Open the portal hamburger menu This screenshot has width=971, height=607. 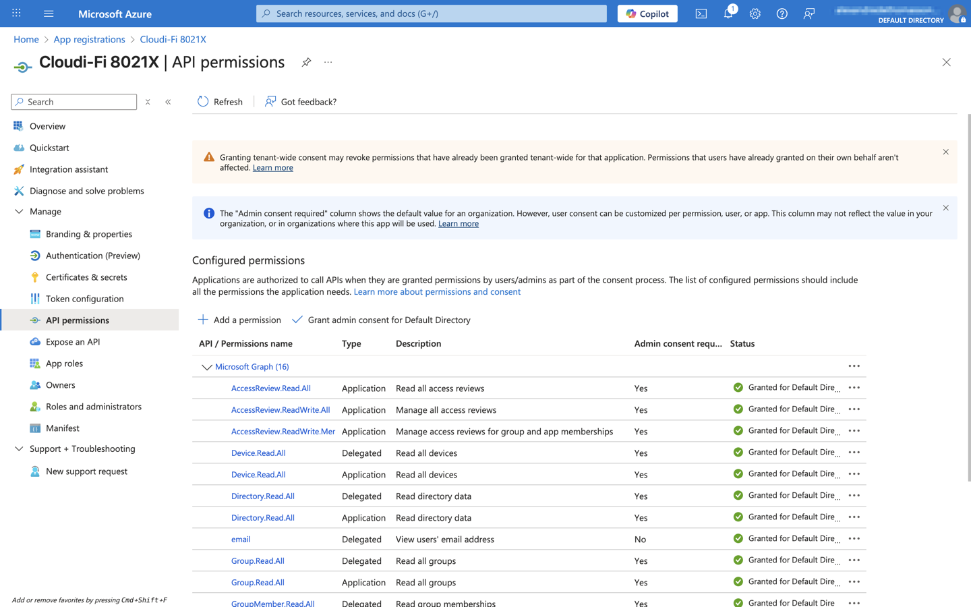pos(49,13)
